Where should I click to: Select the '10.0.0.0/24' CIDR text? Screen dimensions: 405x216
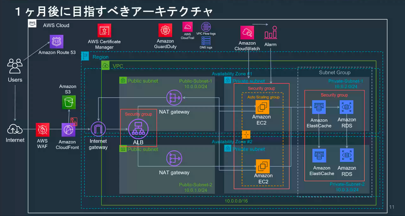click(x=196, y=86)
